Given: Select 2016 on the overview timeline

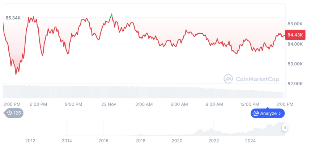Looking at the screenshot, I should point(103,141).
